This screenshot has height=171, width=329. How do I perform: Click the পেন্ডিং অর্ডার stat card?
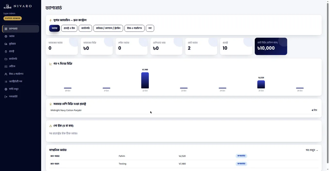pos(132,46)
